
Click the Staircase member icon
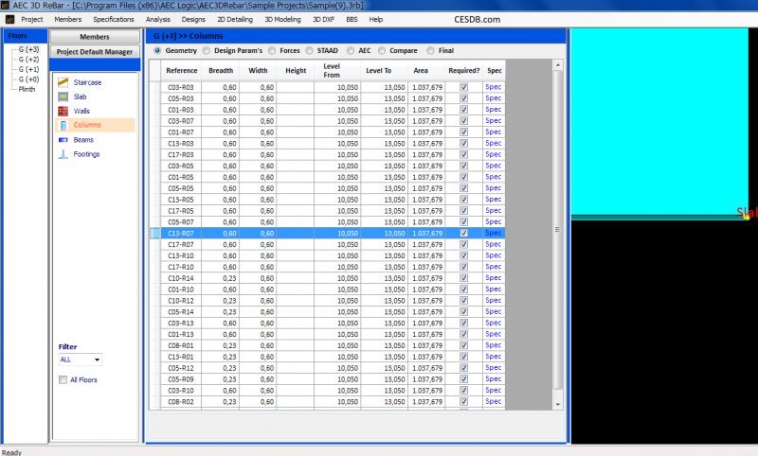click(63, 82)
